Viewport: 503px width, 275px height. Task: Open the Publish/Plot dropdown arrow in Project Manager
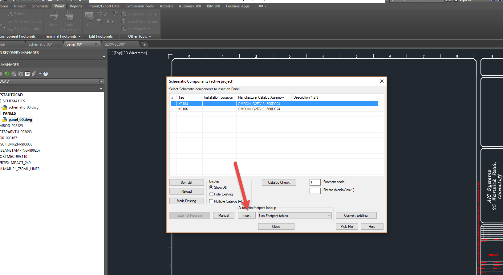(x=40, y=74)
